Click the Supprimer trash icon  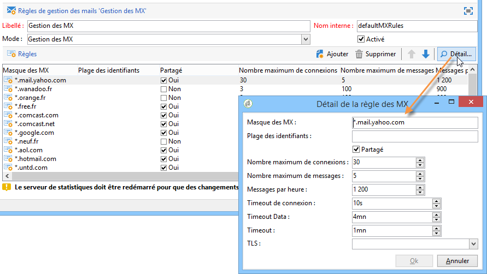(359, 54)
